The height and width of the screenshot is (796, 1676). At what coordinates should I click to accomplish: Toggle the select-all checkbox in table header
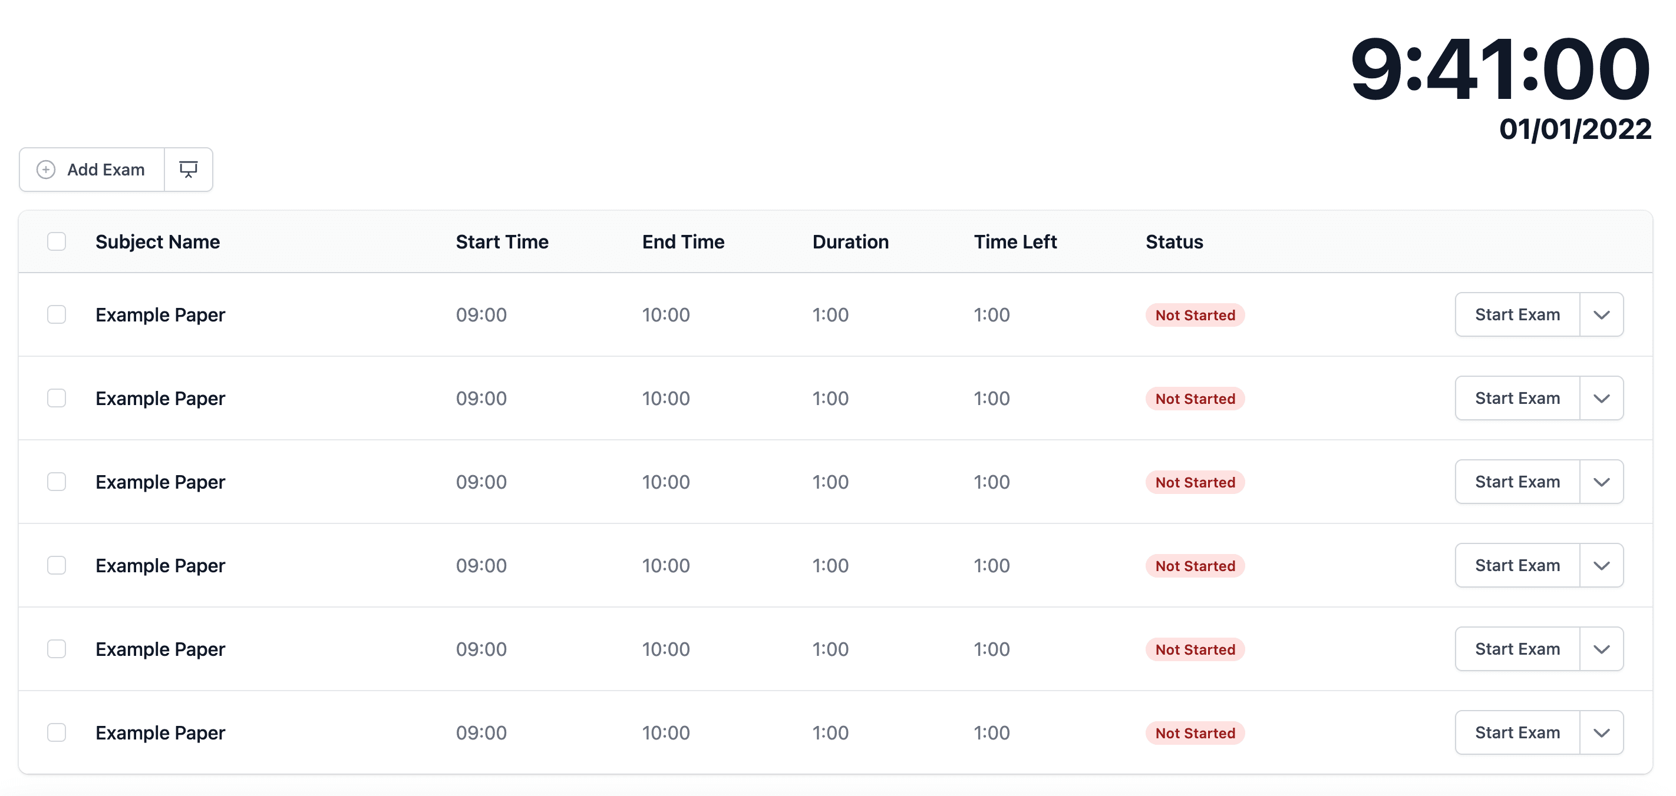pyautogui.click(x=57, y=242)
